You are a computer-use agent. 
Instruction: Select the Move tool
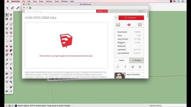[x=7, y=46]
